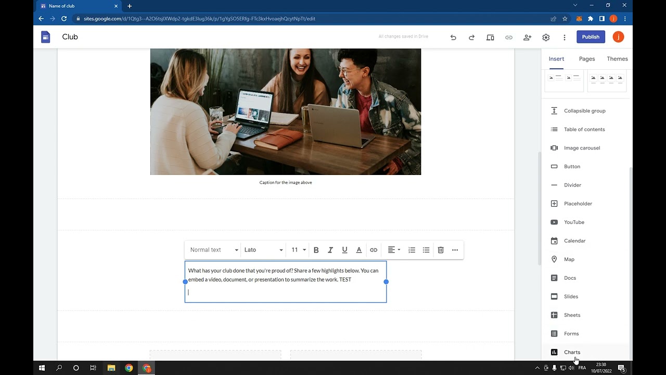Insert a Placeholder
This screenshot has width=666, height=375.
[x=585, y=204]
